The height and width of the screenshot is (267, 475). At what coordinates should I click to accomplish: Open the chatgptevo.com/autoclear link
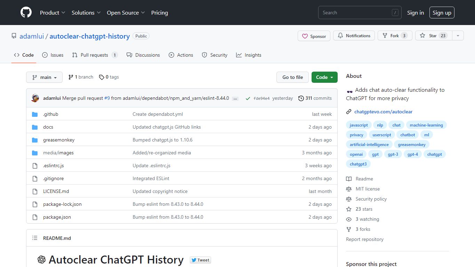coord(384,112)
